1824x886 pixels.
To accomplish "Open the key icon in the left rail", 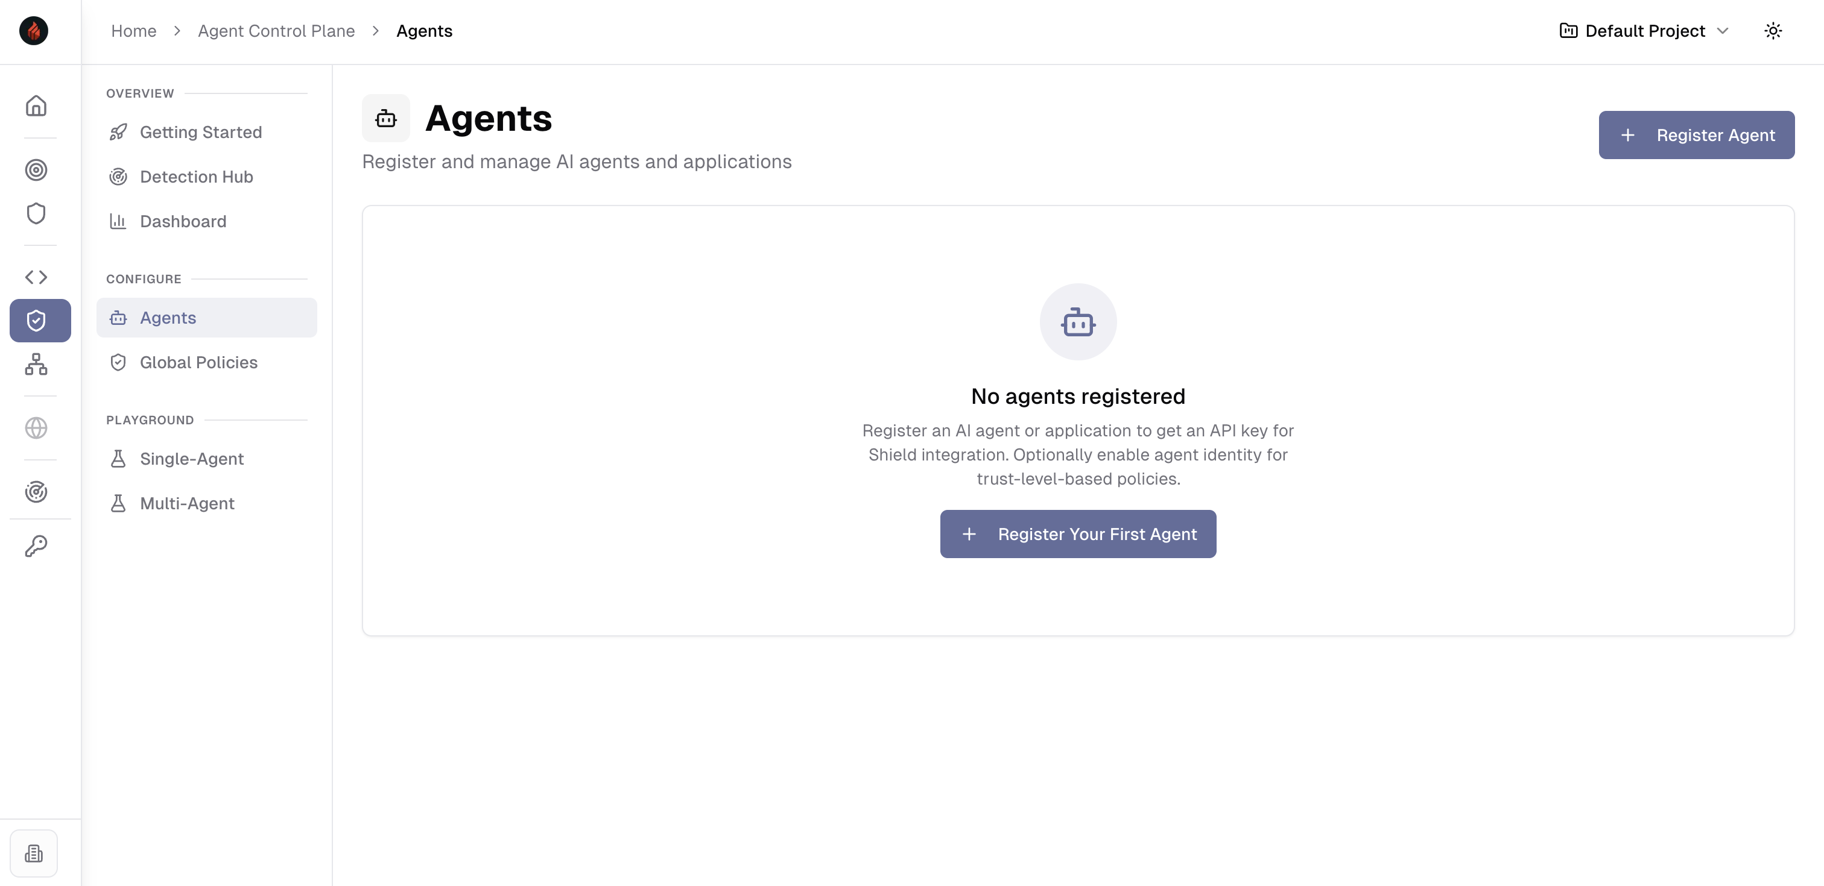I will click(x=36, y=546).
